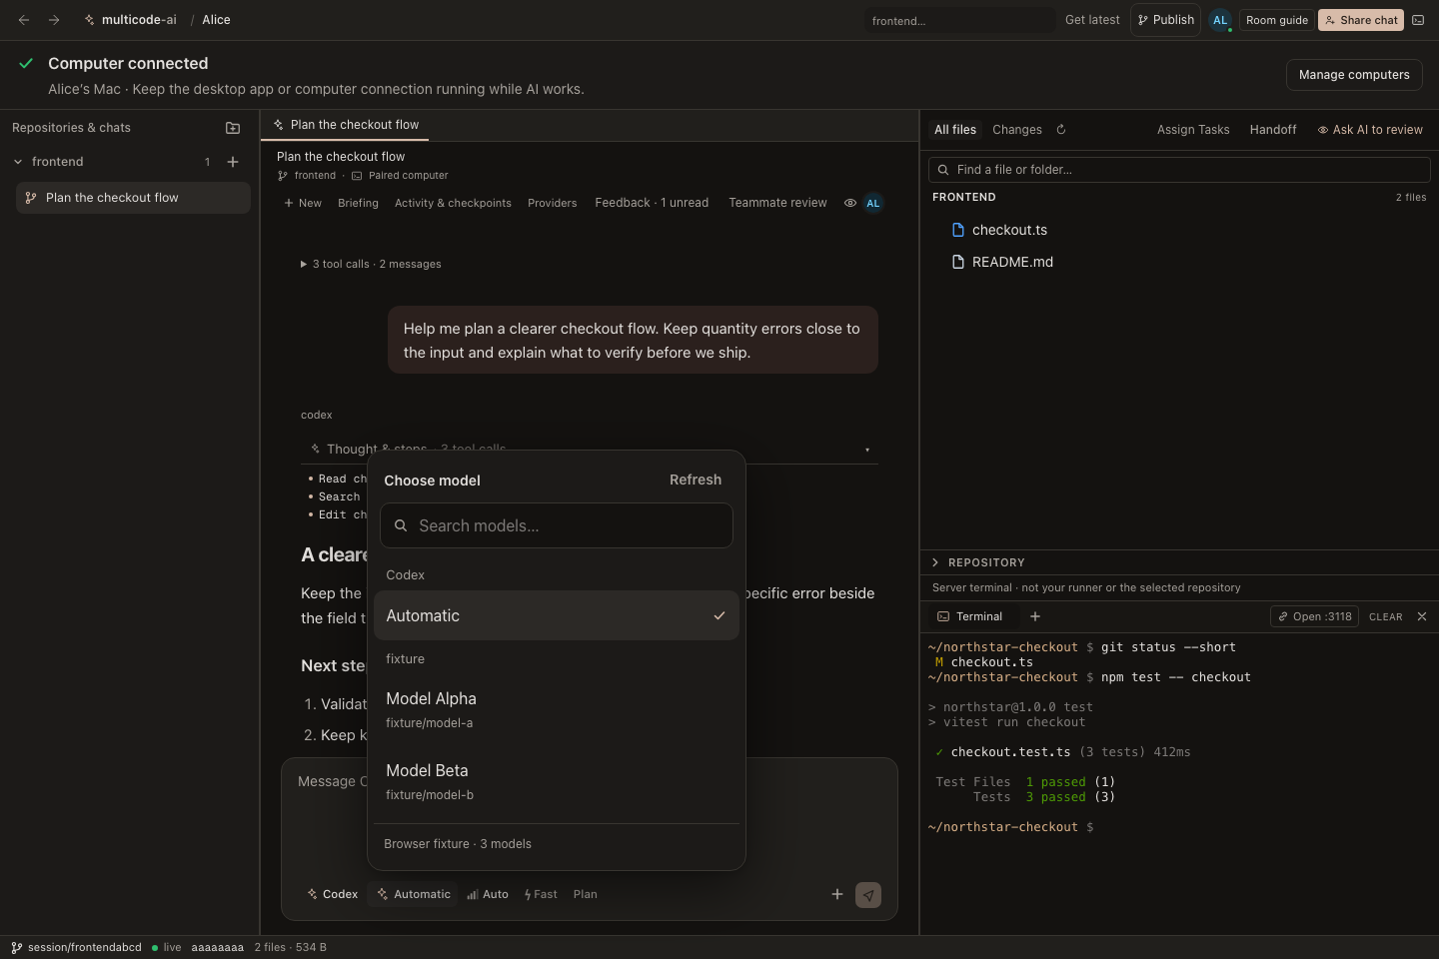The height and width of the screenshot is (959, 1439).
Task: Choose Model Beta from the list
Action: click(x=557, y=781)
